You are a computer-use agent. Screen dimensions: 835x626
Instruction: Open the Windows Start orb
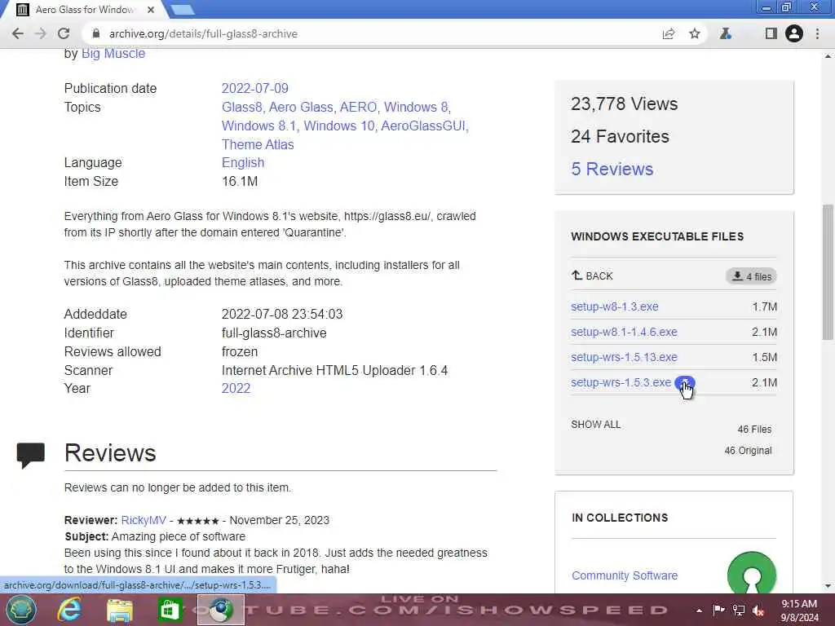[x=20, y=610]
